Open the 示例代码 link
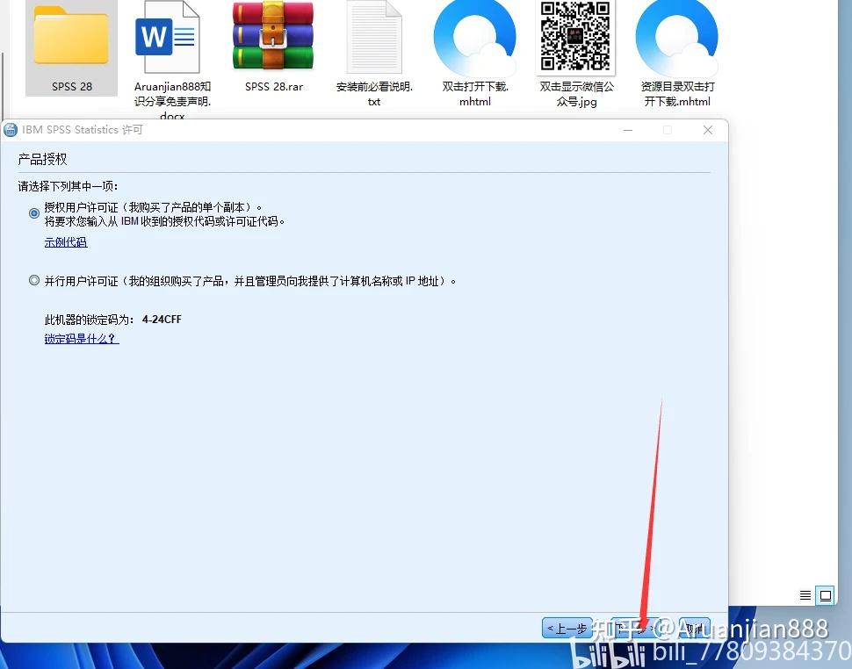The image size is (852, 669). click(65, 241)
